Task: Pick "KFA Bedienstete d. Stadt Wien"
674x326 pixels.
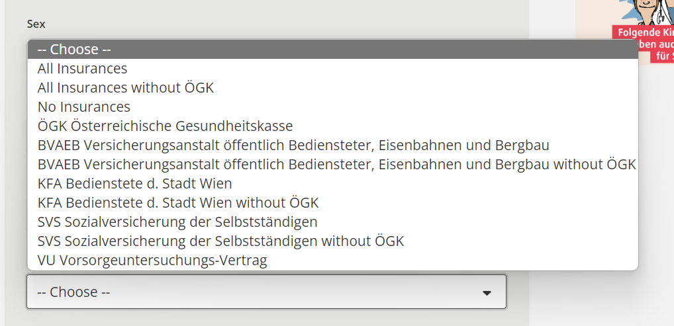Action: point(333,183)
